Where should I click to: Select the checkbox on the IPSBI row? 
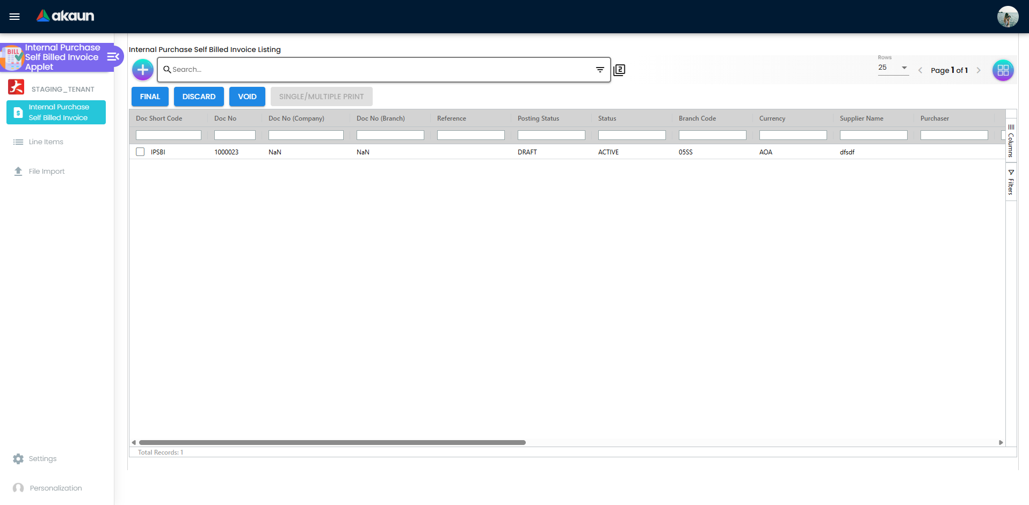click(140, 152)
